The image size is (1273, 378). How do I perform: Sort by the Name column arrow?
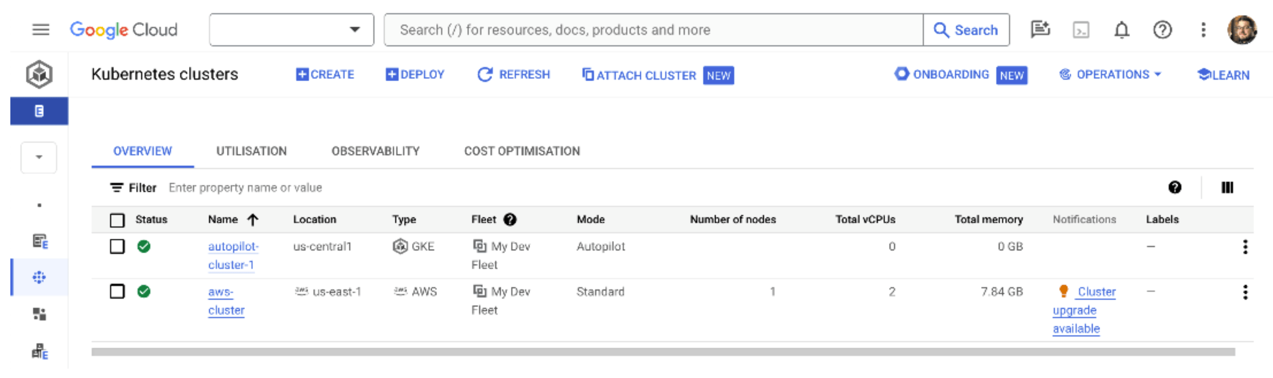(x=253, y=220)
